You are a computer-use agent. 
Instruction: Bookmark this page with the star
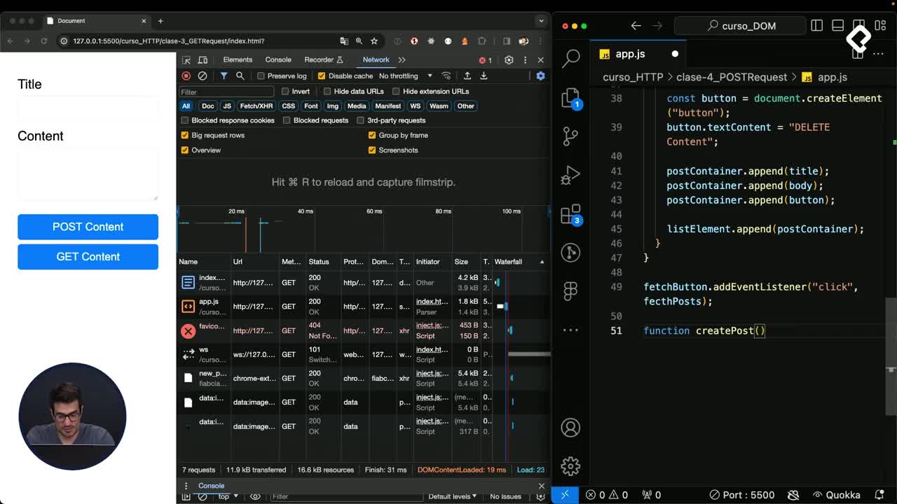click(x=374, y=41)
